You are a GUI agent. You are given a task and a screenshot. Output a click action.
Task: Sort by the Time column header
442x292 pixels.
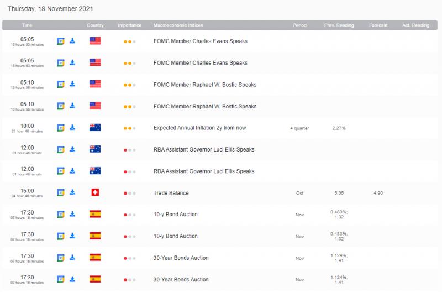pos(27,25)
